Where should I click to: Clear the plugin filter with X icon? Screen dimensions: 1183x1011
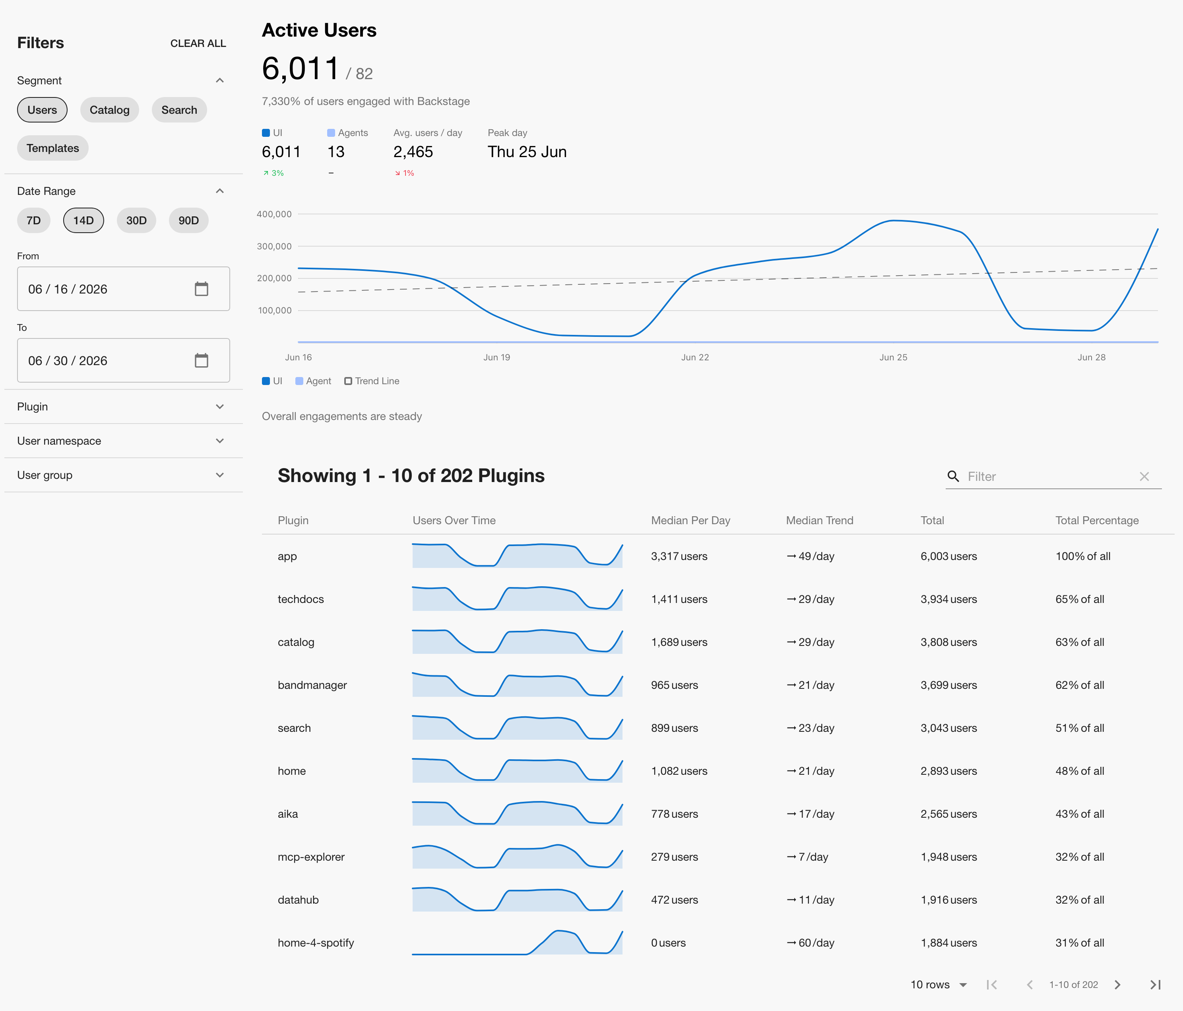(1144, 476)
